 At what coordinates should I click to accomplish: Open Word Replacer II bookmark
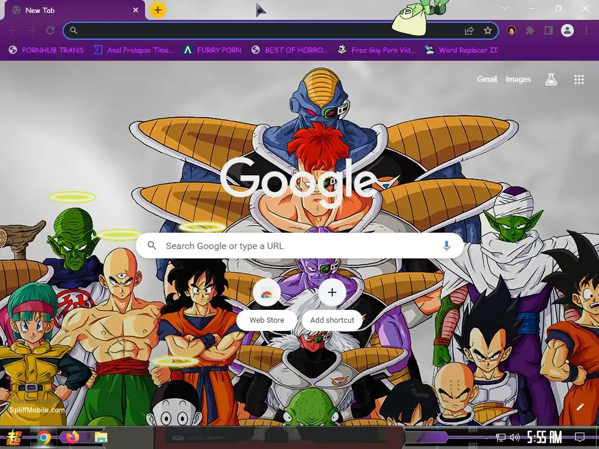(x=461, y=50)
